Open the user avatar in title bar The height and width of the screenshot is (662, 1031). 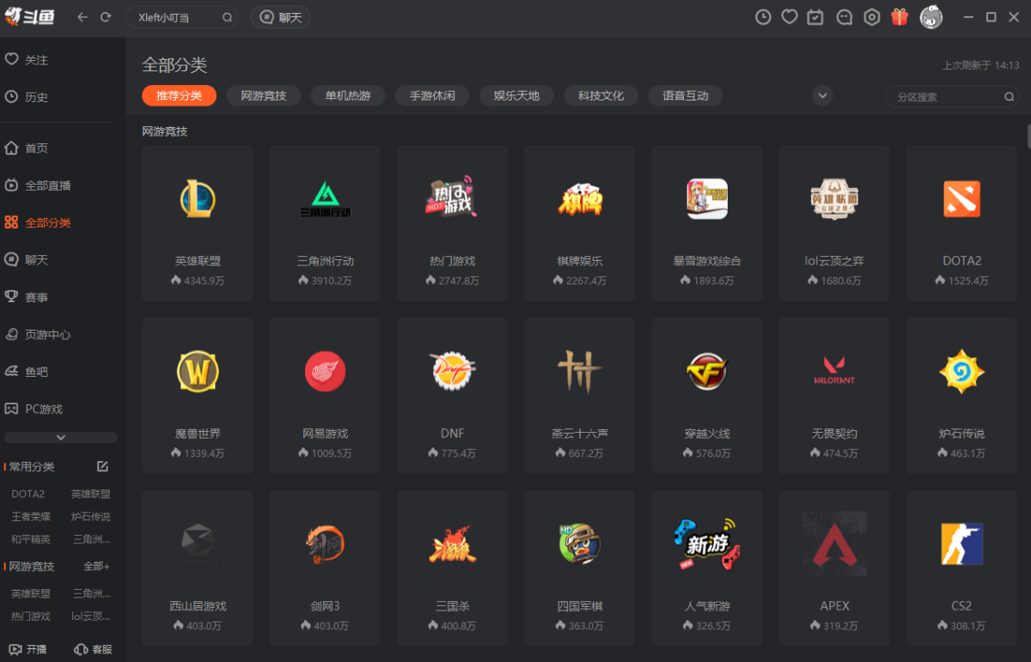coord(931,17)
